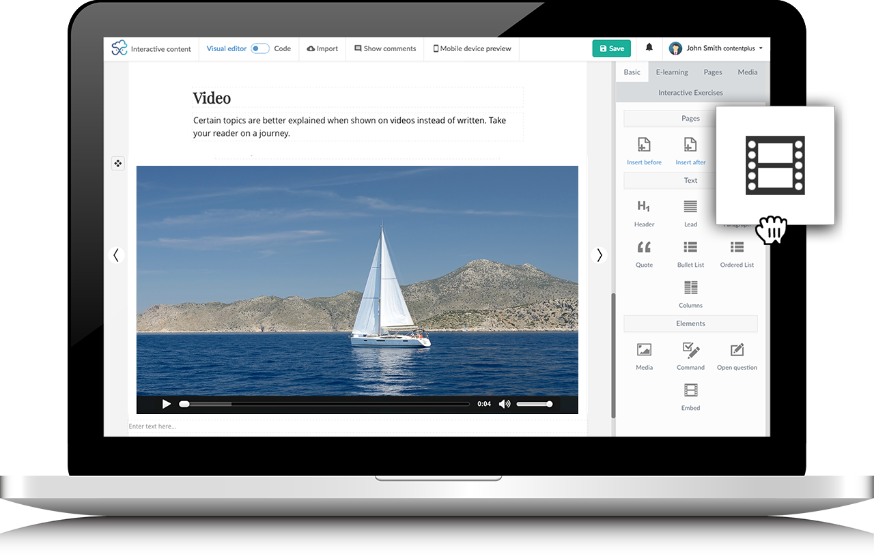Mute the video with speaker icon
Screen dimensions: 874x556
(505, 404)
